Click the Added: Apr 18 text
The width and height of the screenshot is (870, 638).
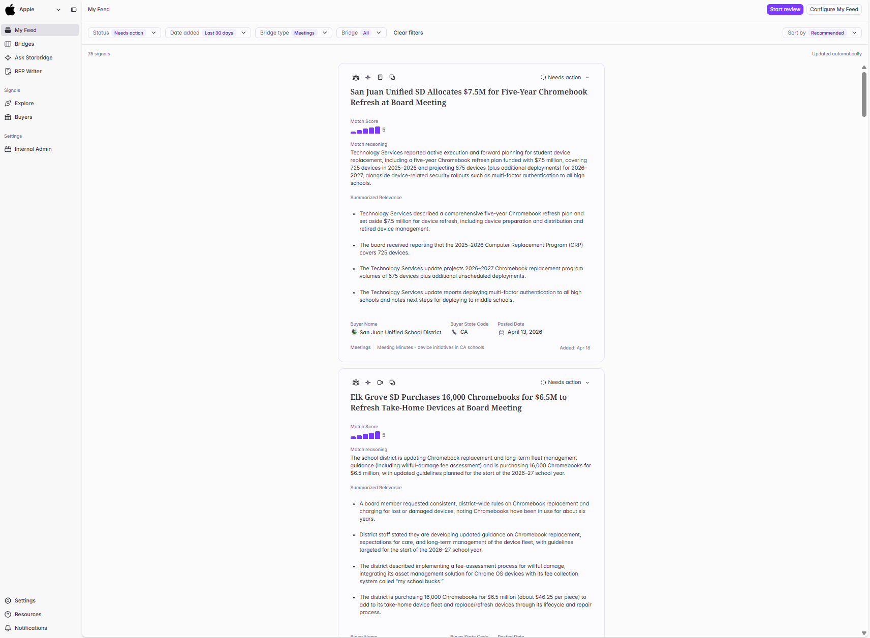click(575, 348)
